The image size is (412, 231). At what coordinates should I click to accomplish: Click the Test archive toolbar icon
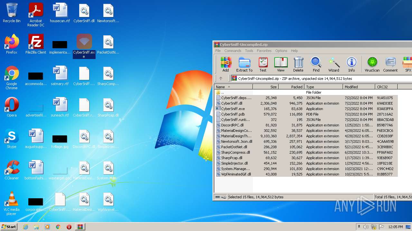[x=263, y=64]
